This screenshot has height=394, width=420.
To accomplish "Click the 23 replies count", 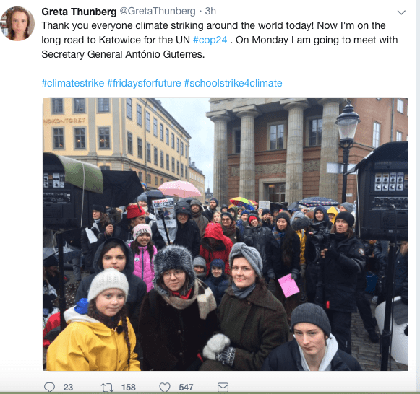I will (x=68, y=388).
